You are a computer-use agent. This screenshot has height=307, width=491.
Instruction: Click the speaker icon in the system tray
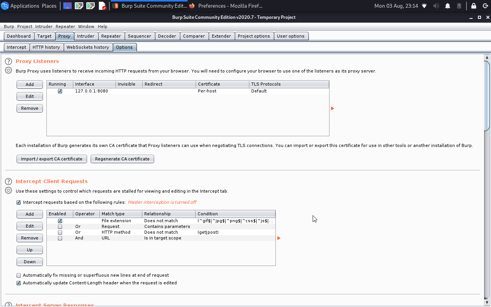click(x=436, y=6)
